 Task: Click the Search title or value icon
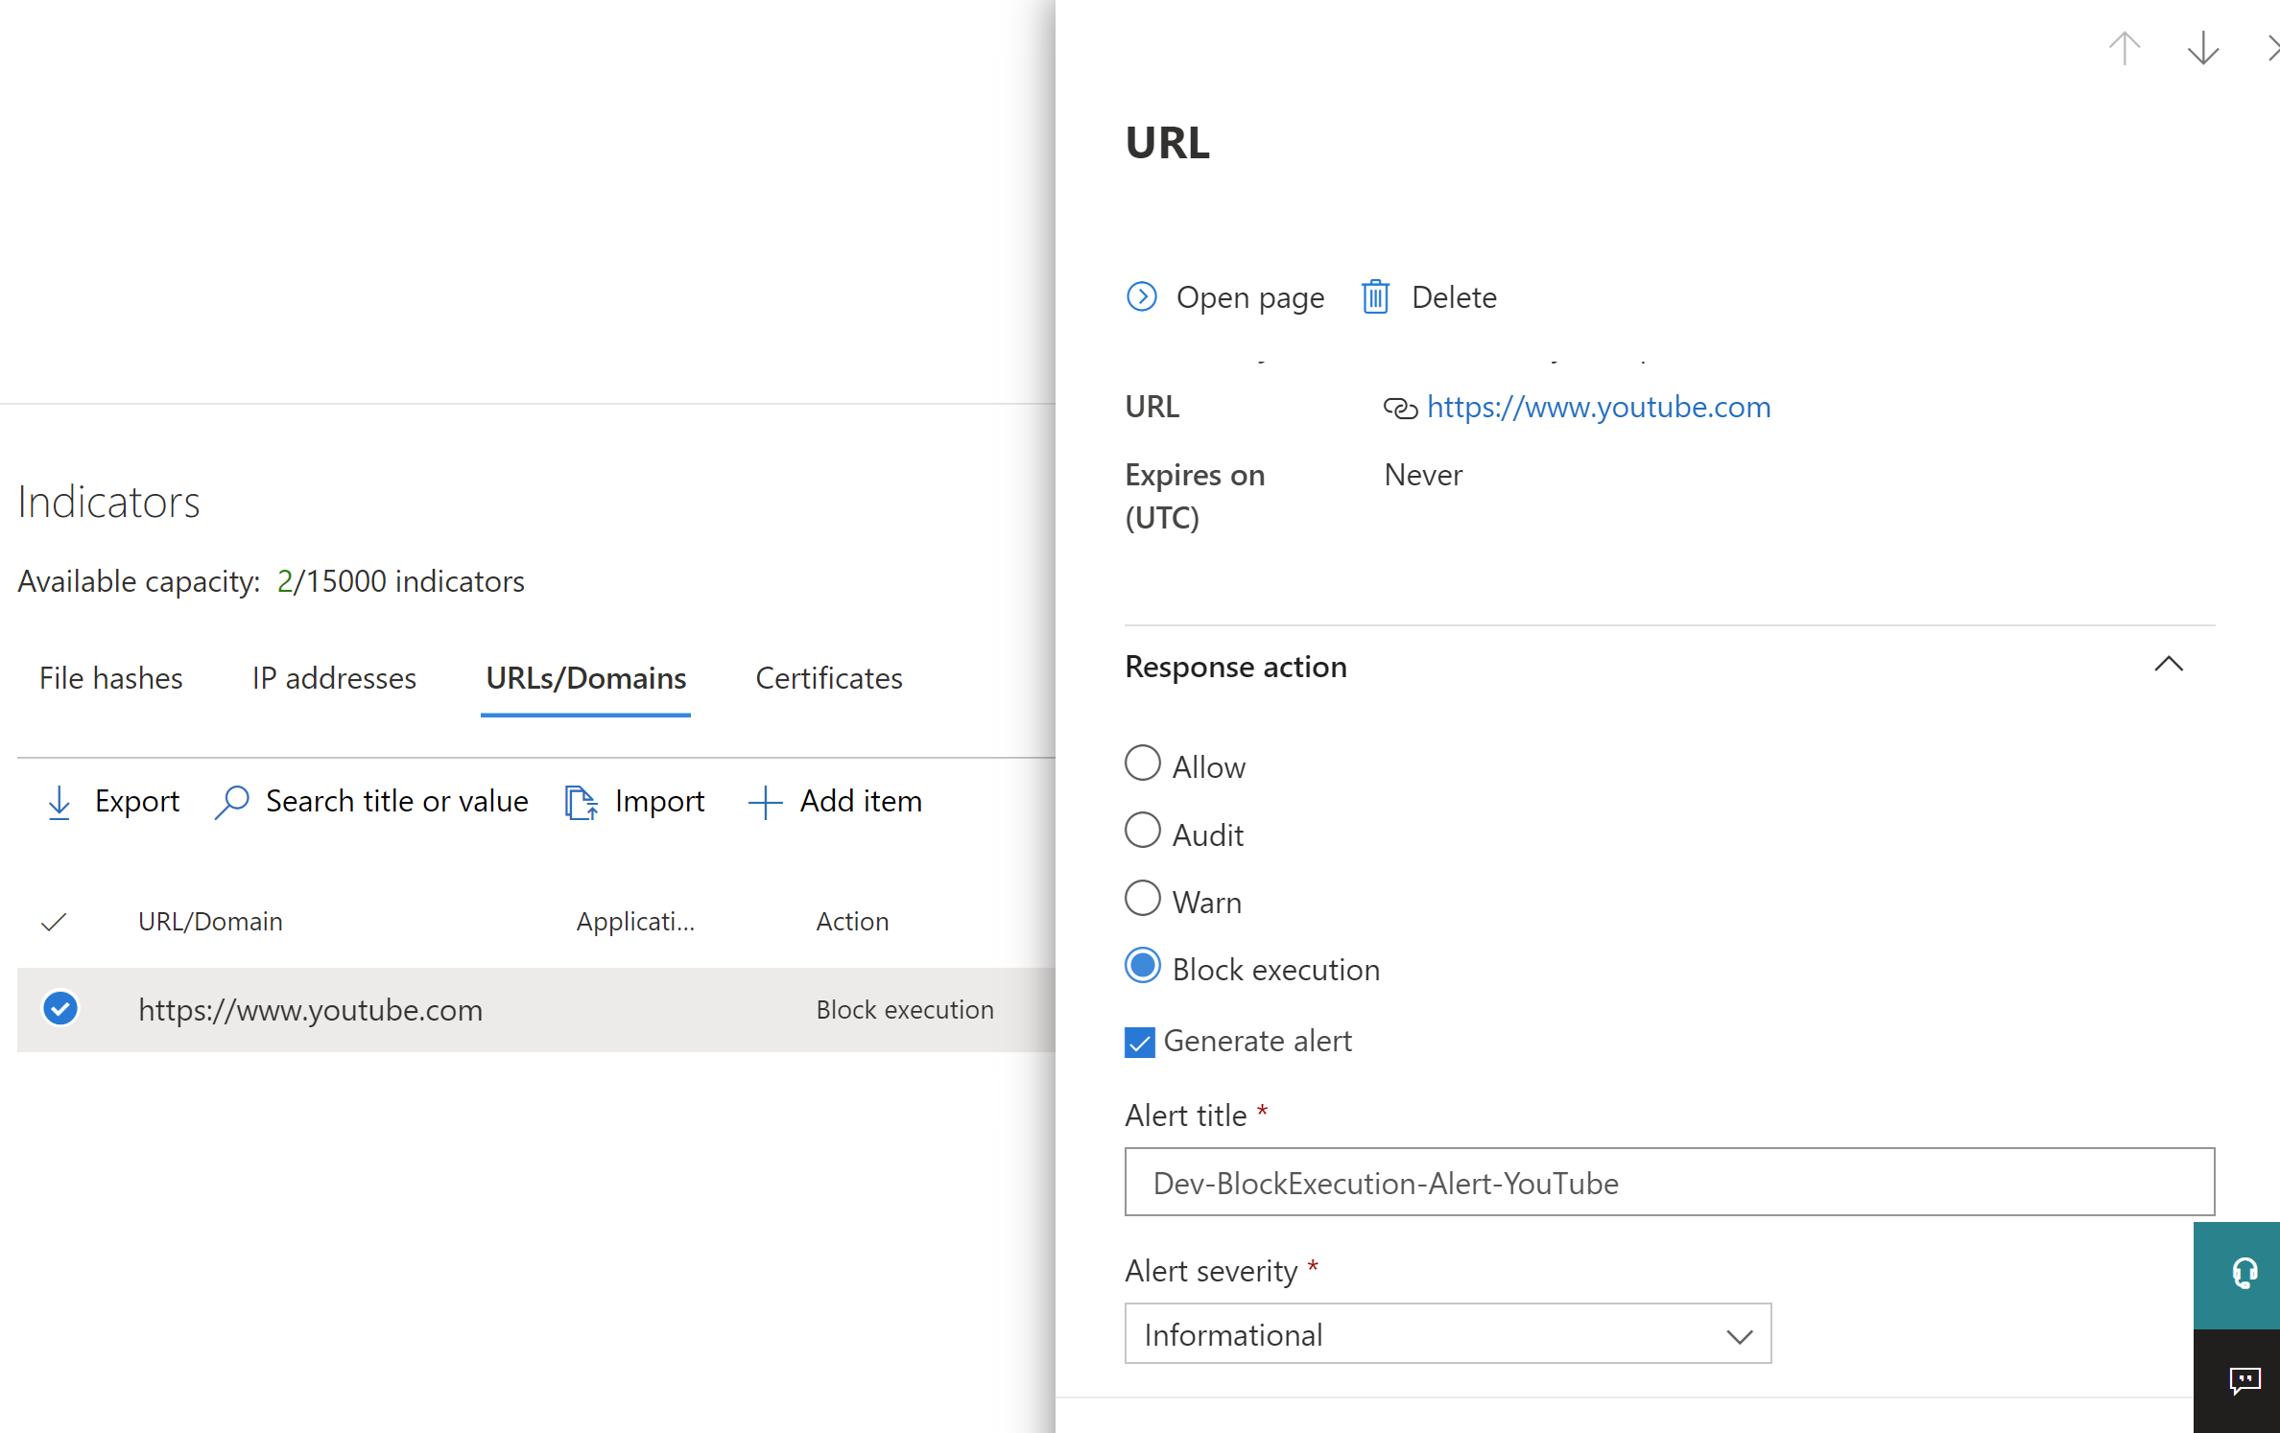click(x=231, y=802)
